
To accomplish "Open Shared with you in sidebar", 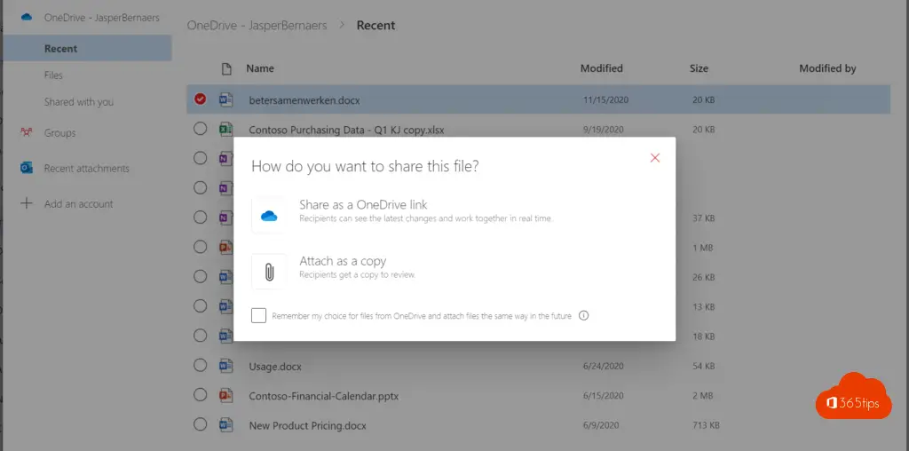I will click(79, 102).
